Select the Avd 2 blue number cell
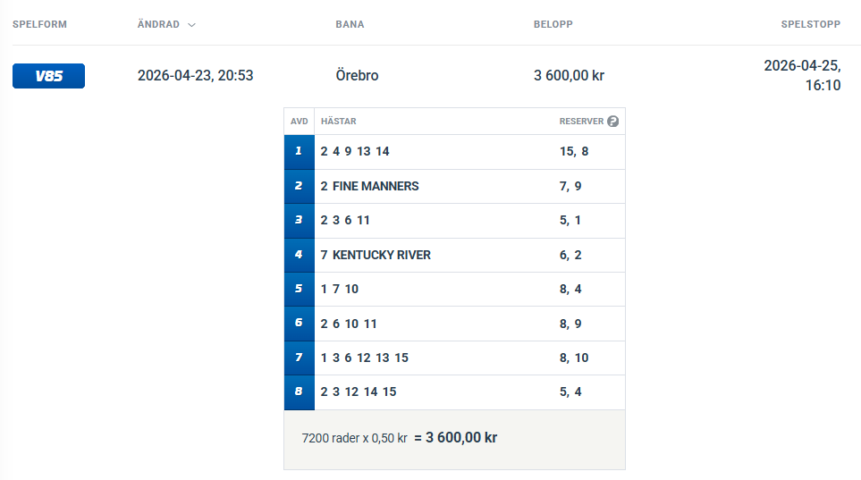This screenshot has height=480, width=861. click(299, 186)
